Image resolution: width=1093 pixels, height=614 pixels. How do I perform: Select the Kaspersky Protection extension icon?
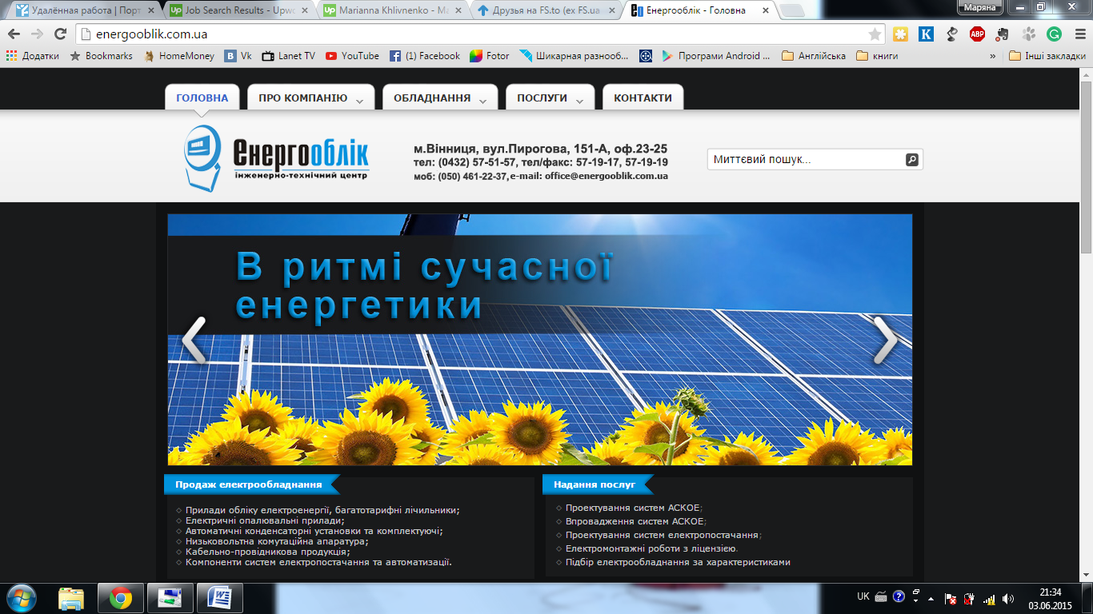click(x=926, y=35)
